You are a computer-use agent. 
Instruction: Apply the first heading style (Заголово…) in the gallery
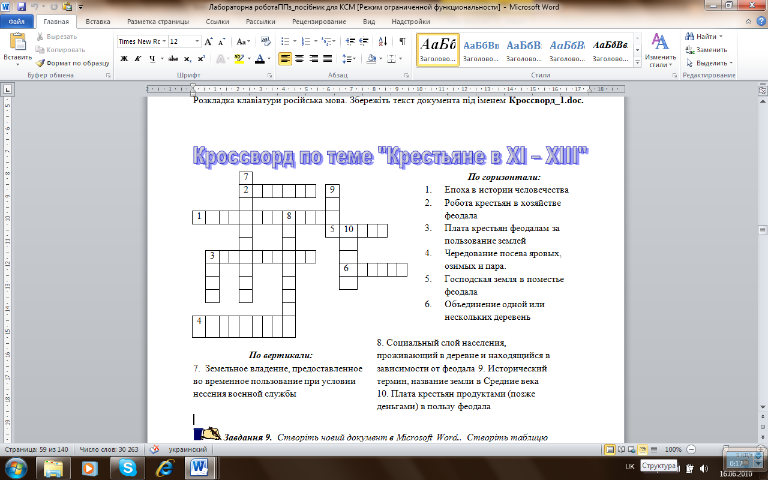point(437,49)
